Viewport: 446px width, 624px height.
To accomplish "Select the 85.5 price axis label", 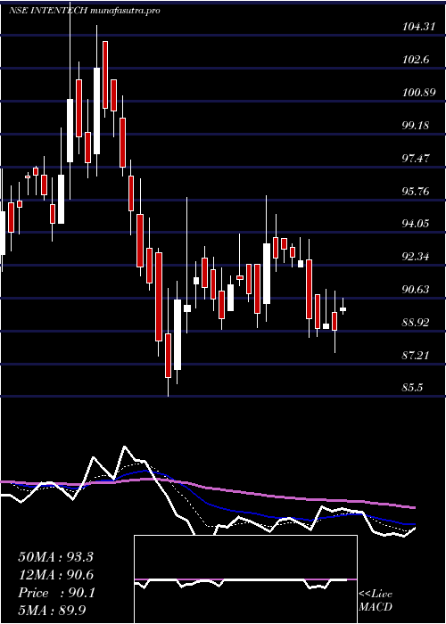I will pos(412,388).
